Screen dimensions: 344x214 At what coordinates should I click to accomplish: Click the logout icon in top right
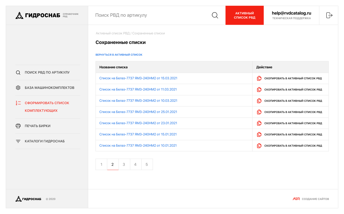(329, 15)
